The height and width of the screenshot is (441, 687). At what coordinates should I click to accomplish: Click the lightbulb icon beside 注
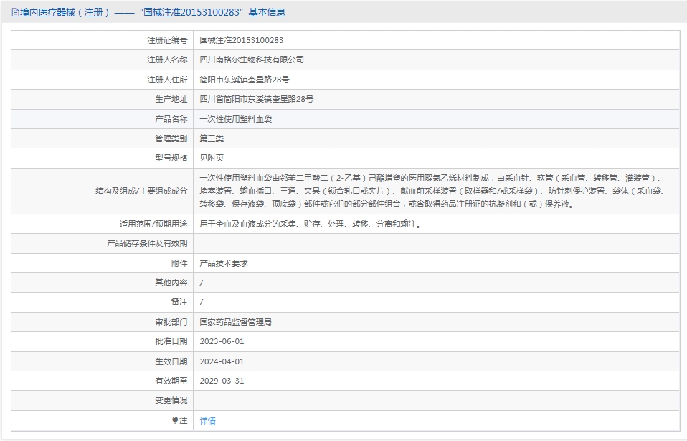pyautogui.click(x=175, y=420)
